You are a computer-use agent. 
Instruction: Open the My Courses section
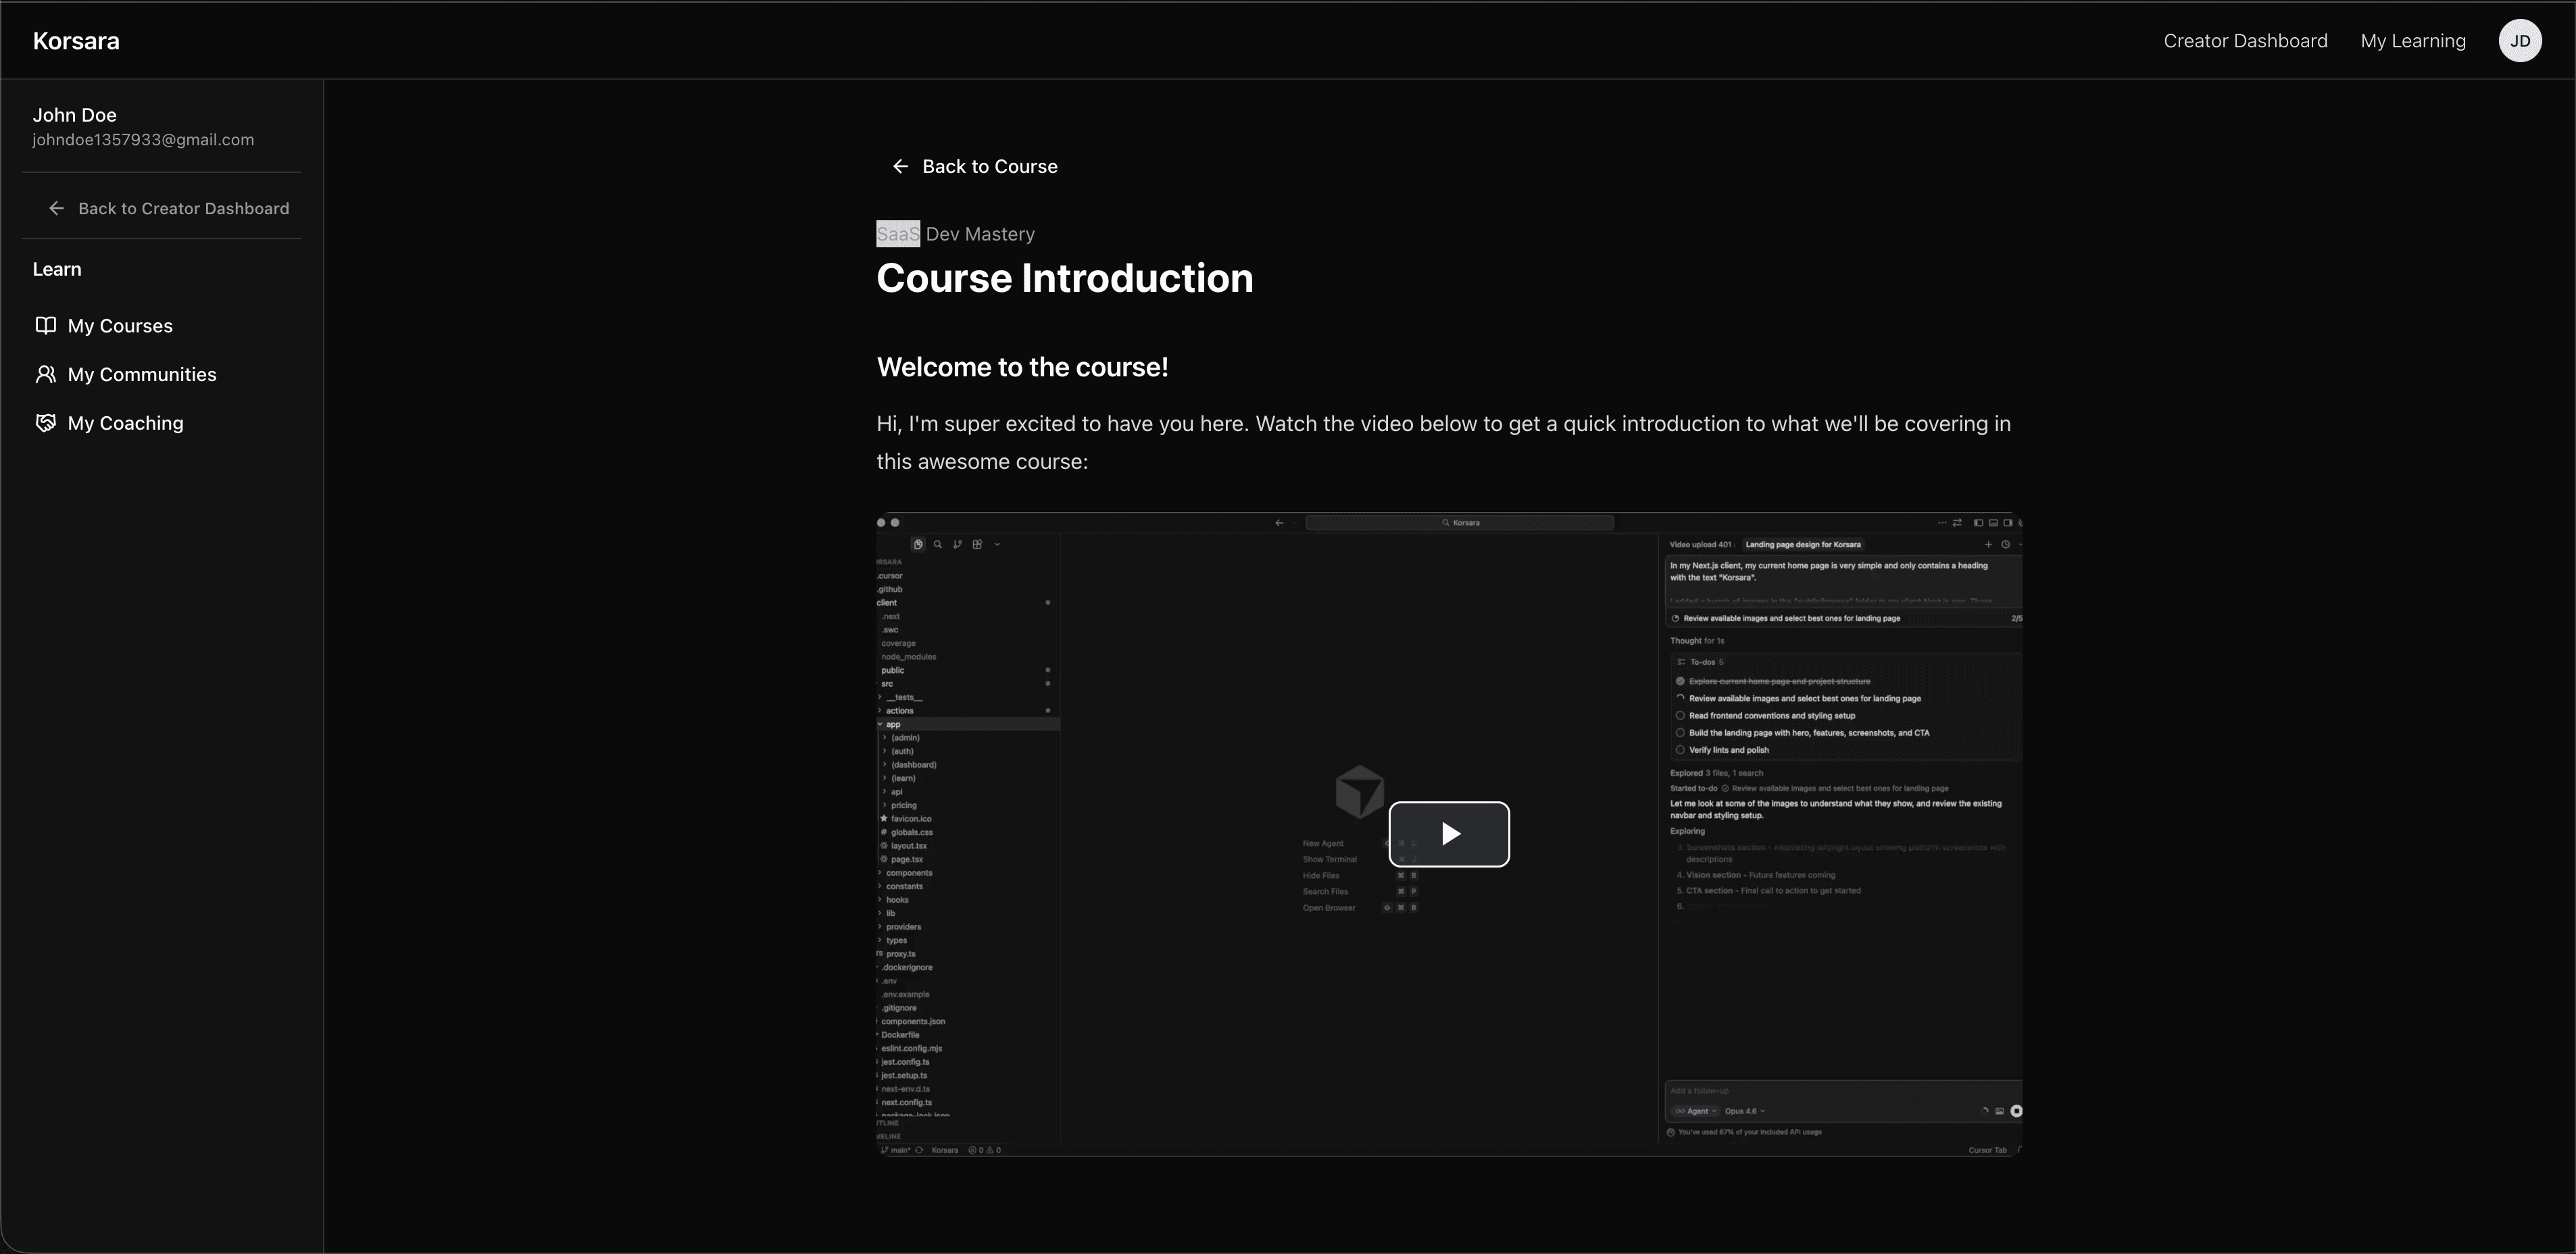tap(120, 325)
